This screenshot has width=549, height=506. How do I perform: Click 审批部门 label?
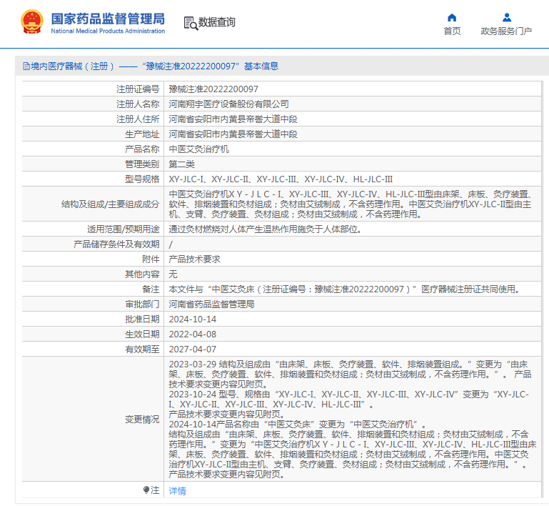pos(142,304)
